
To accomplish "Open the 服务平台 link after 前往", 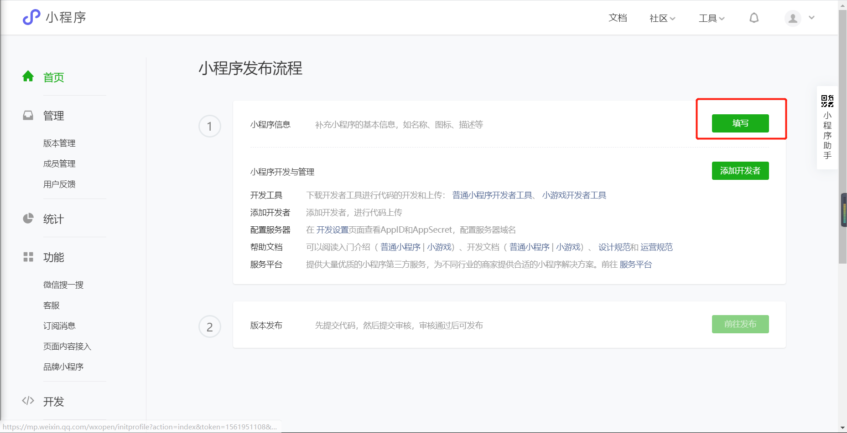I will 635,265.
